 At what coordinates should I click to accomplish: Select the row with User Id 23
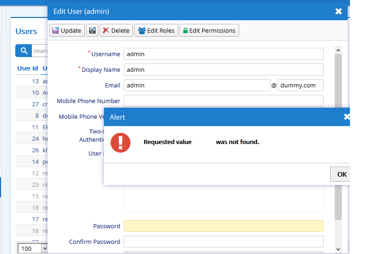tap(31, 185)
